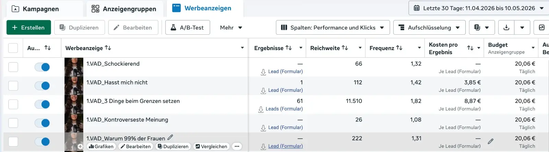Open thumbnail of 1.VAD_3 Dinge beim Grenzen setzen
Viewport: 549px width, 152px height.
click(x=74, y=104)
